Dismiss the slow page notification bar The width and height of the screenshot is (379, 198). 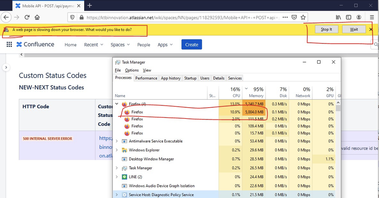pyautogui.click(x=371, y=30)
